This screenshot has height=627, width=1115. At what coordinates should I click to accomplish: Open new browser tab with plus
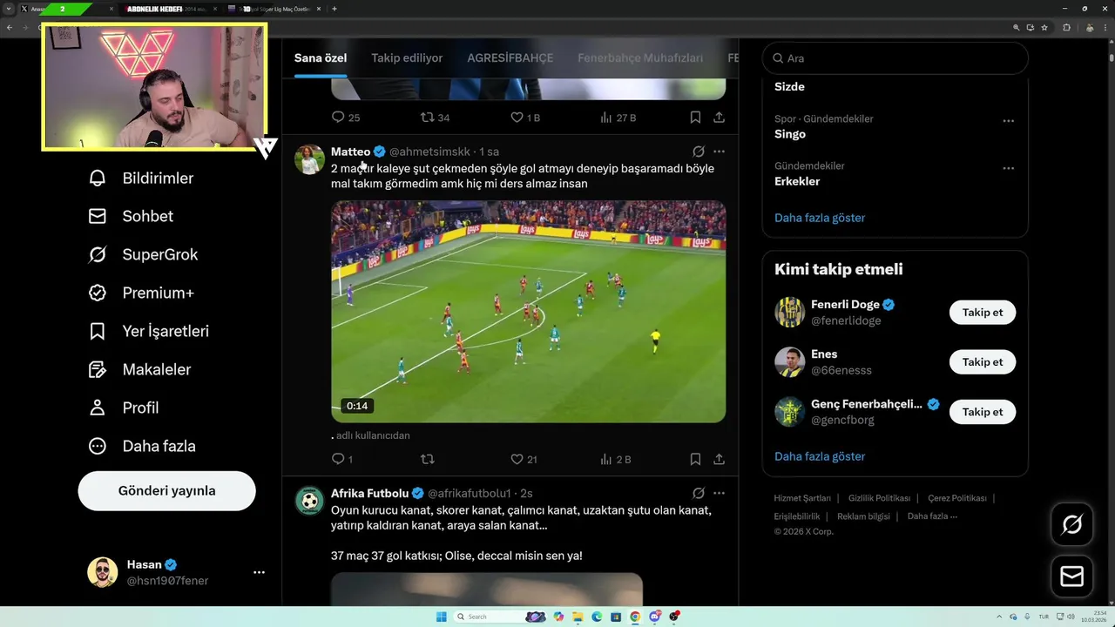click(334, 9)
